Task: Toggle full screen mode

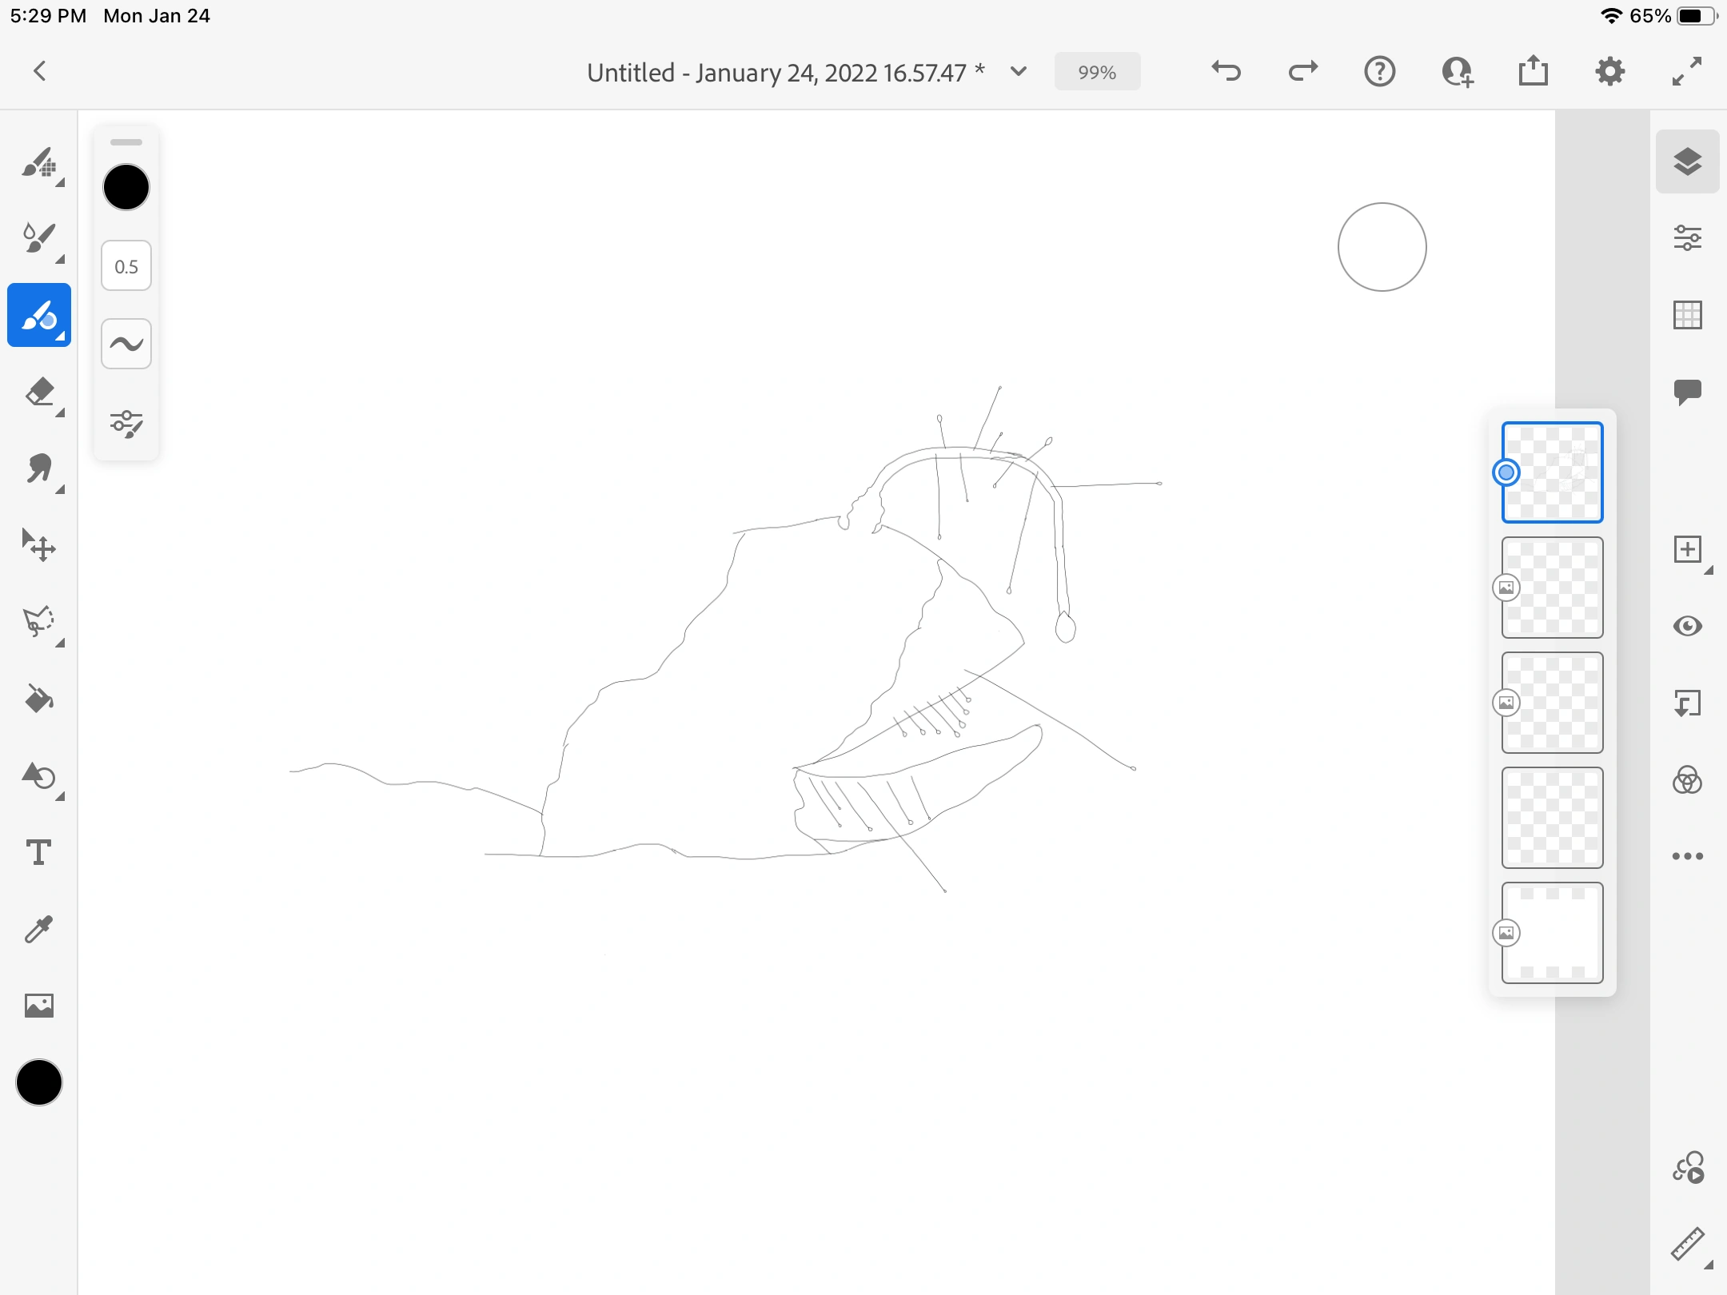Action: 1687,72
